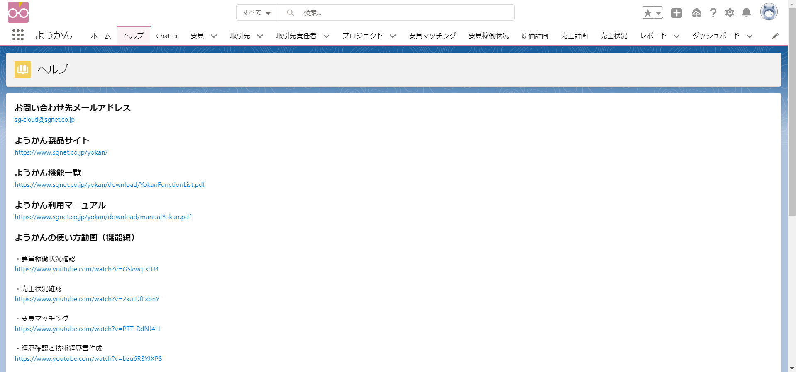Open the ようかん製品サイト URL link

tap(61, 152)
